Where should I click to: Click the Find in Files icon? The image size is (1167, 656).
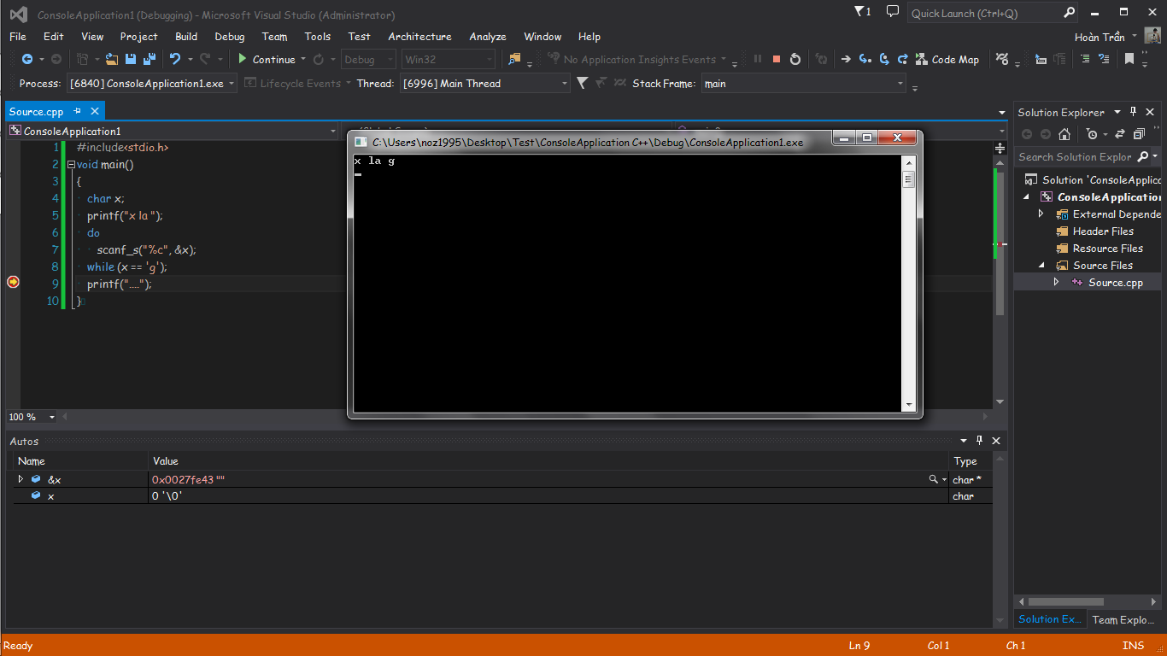click(514, 59)
